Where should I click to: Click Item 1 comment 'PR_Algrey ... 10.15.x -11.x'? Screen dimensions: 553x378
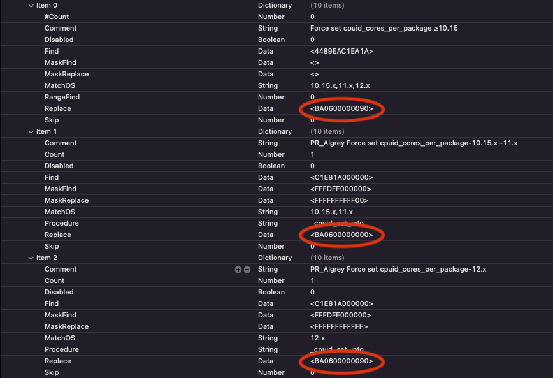[x=413, y=143]
